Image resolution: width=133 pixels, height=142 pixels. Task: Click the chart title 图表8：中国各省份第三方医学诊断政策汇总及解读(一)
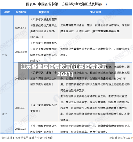point(66,4)
